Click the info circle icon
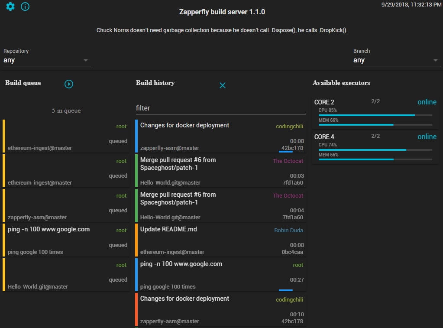Viewport: 443px width, 328px height. coord(25,6)
